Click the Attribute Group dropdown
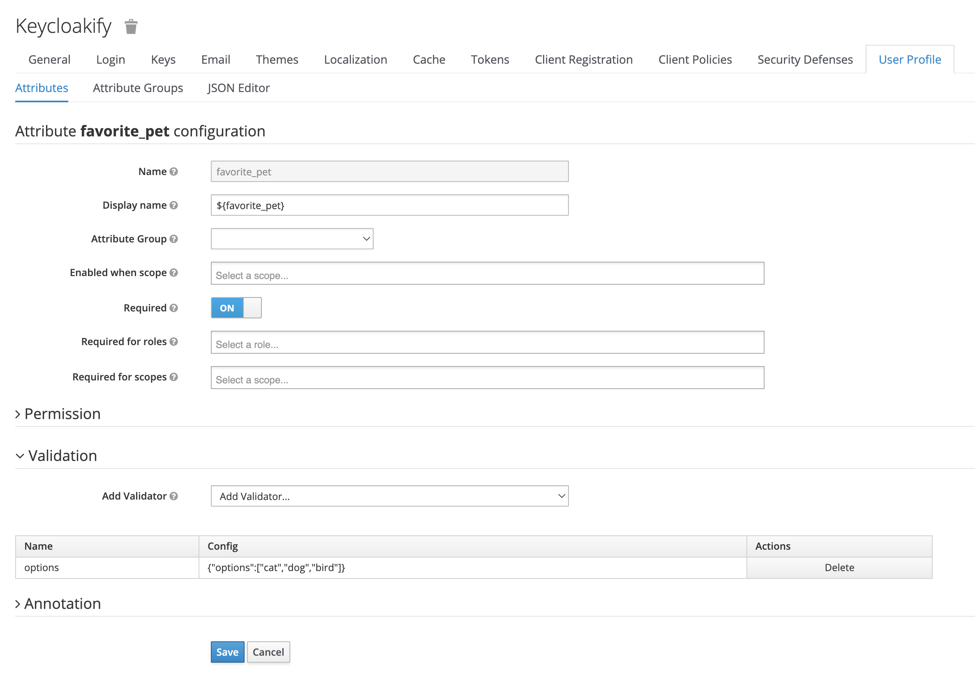Viewport: 975px width, 682px height. pos(291,238)
